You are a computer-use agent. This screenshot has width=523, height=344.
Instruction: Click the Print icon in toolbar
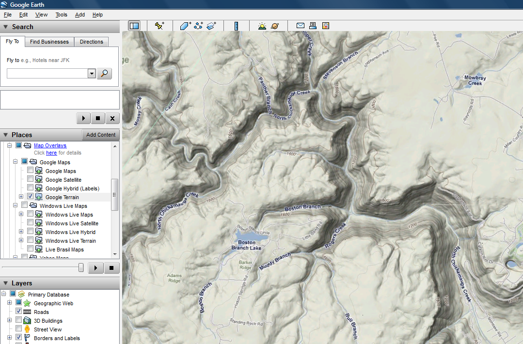pos(313,26)
